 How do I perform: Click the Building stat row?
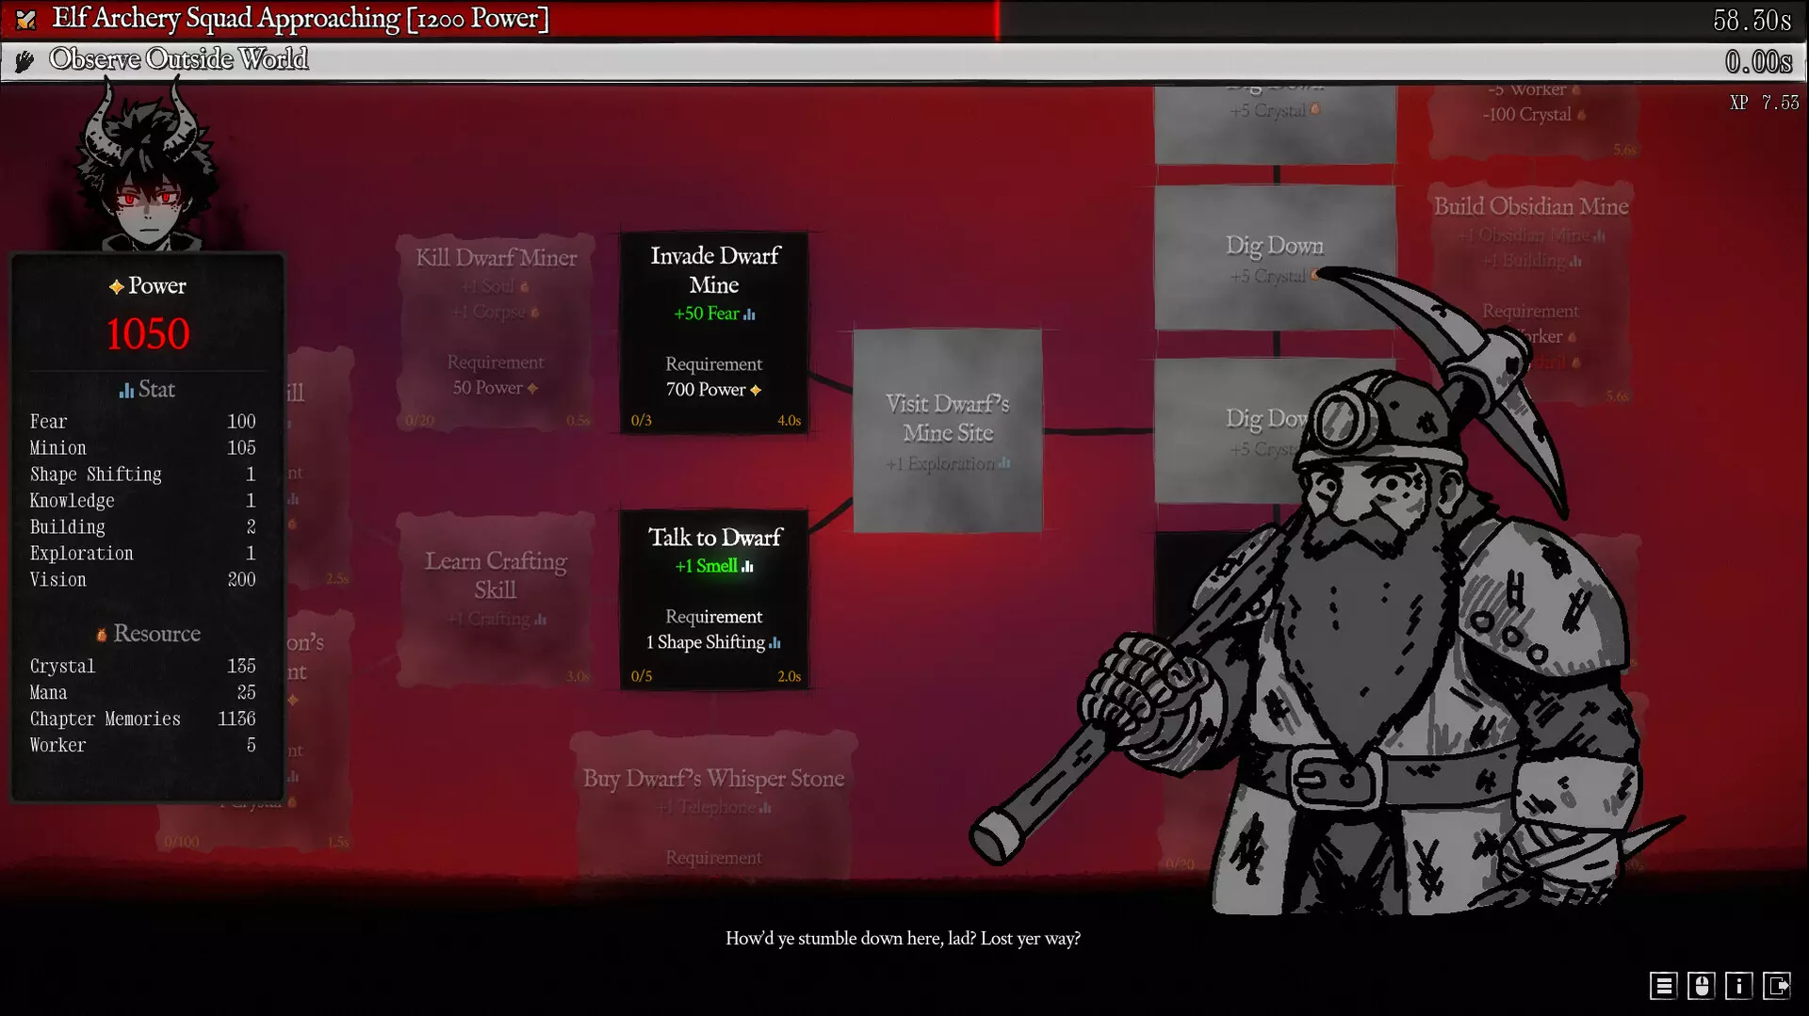(x=142, y=527)
